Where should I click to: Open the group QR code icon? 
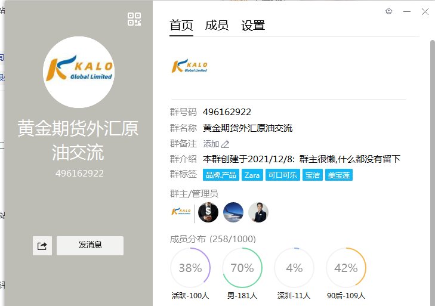134,19
